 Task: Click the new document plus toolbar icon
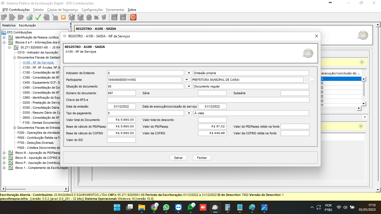click(4, 17)
